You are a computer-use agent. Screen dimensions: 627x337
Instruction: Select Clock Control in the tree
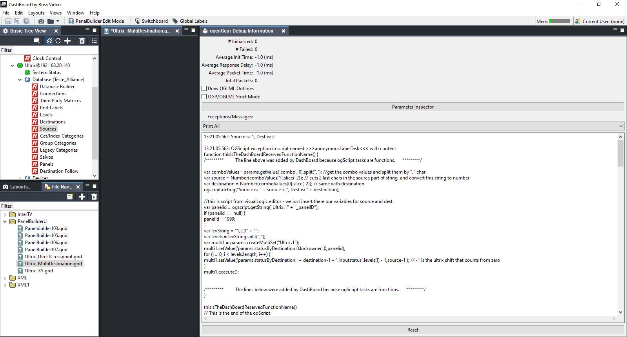(47, 58)
